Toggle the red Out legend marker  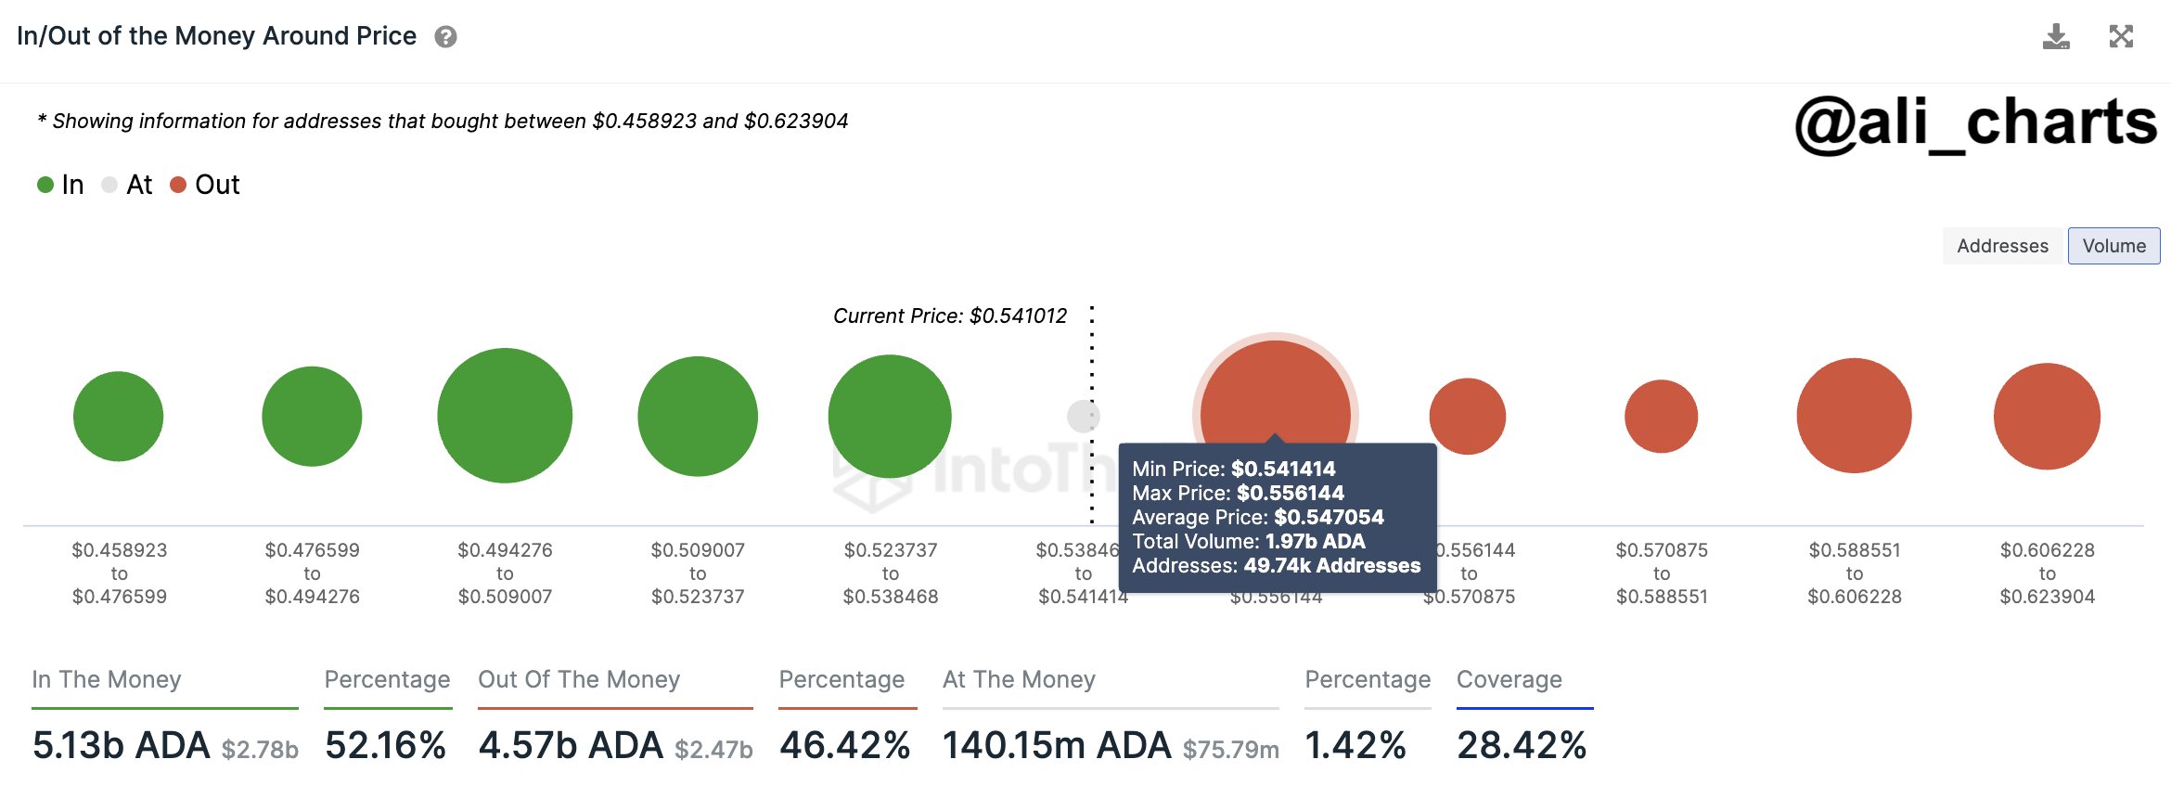[178, 185]
